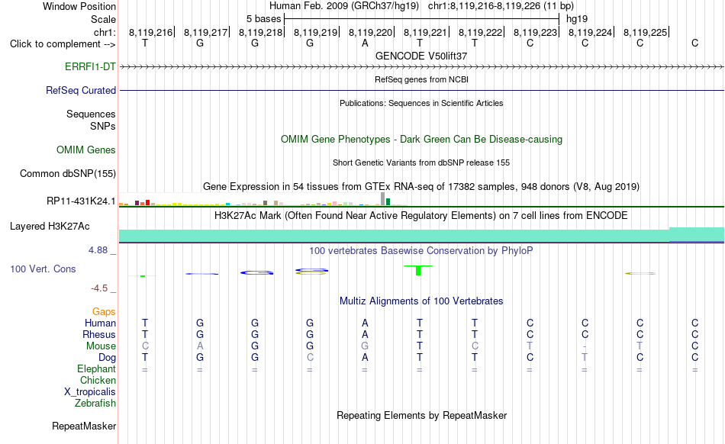
Task: Click the bright green PhyloP conservation bar
Action: 418,270
